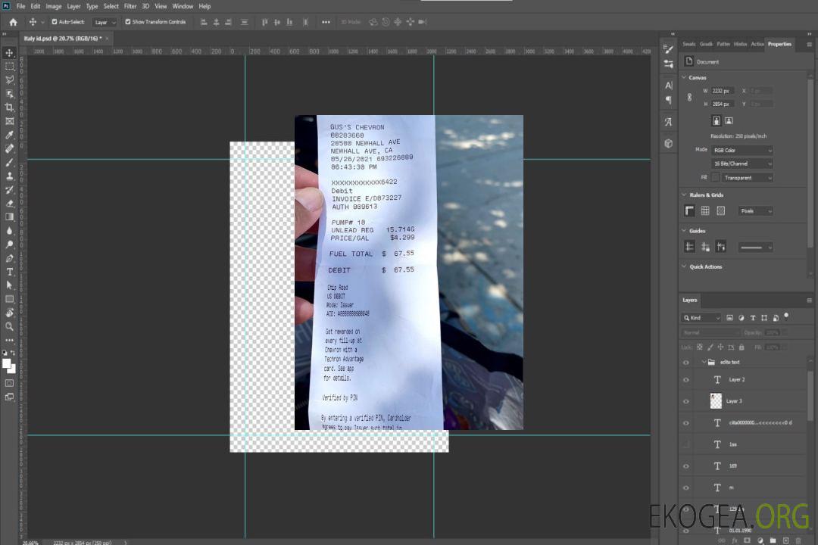Select the Horizontal Type tool

pyautogui.click(x=9, y=272)
